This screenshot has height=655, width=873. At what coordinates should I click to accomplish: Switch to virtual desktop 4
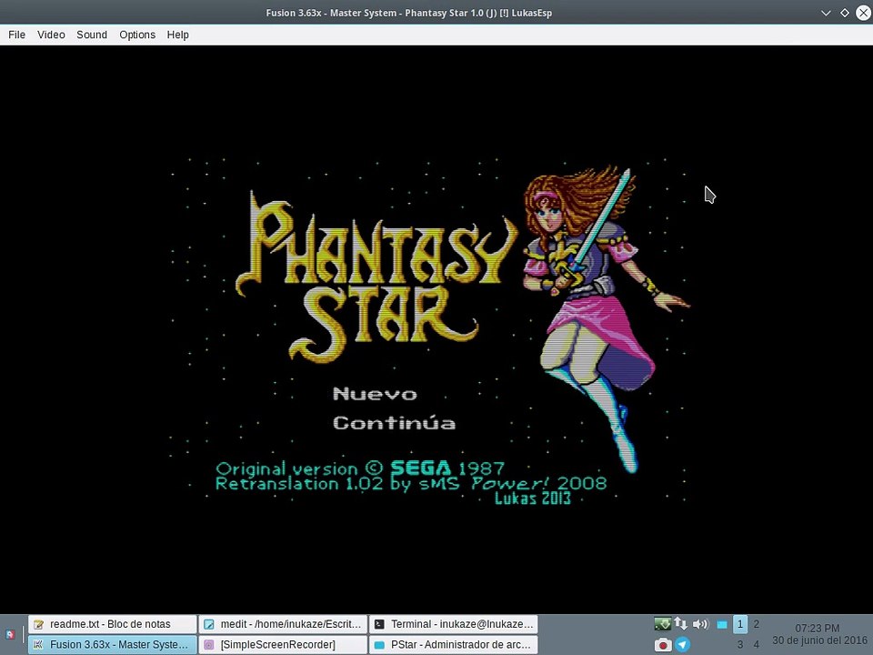(756, 644)
